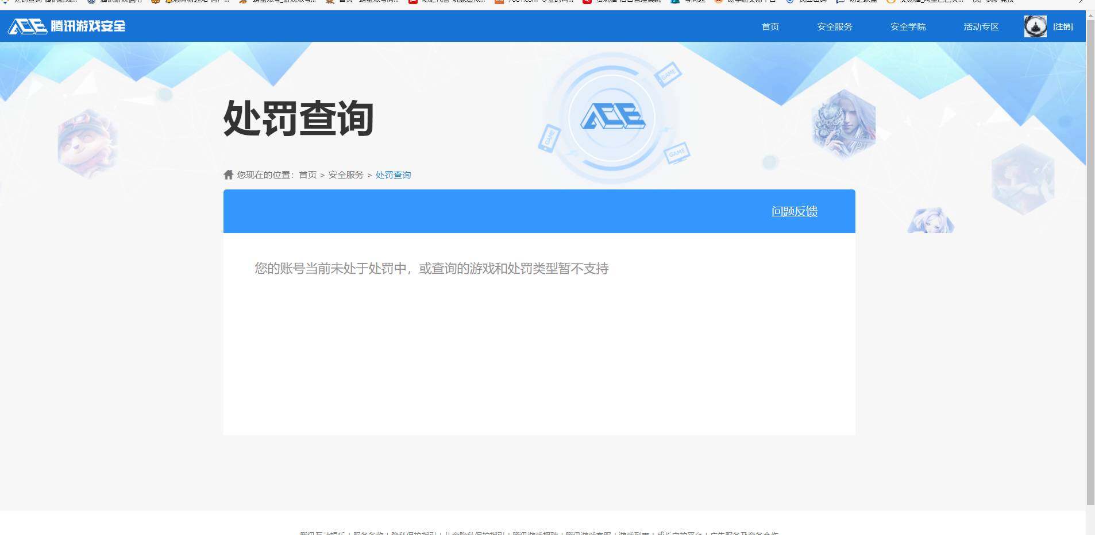This screenshot has width=1095, height=535.
Task: Click the 处罚查询 breadcrumb entry
Action: pyautogui.click(x=393, y=175)
